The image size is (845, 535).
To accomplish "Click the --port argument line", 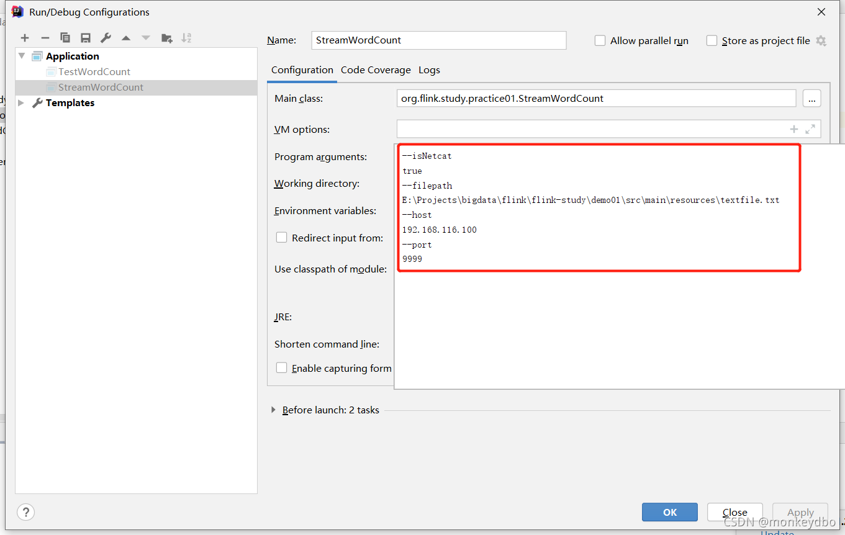I will click(x=417, y=245).
